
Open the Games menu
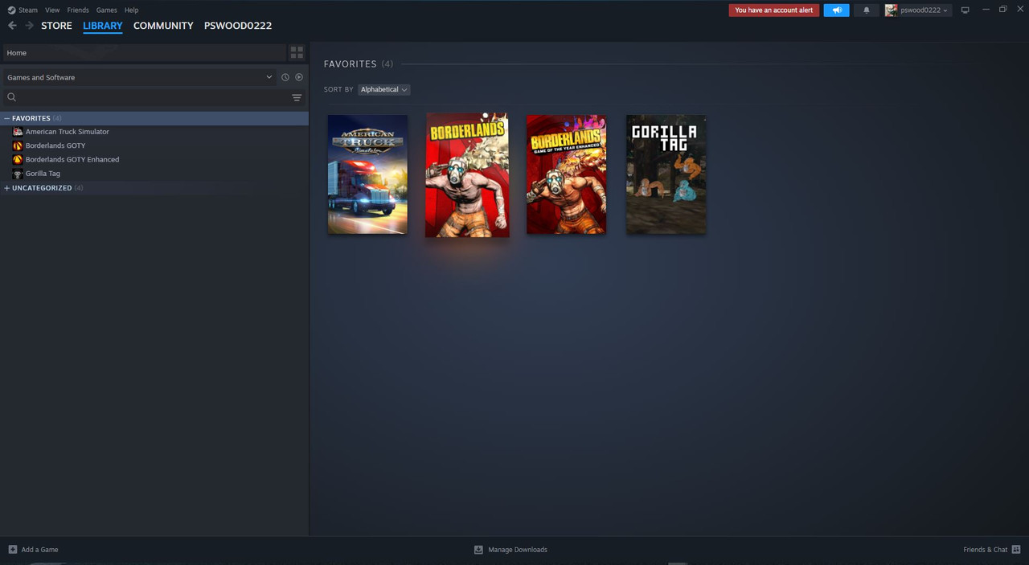click(106, 10)
